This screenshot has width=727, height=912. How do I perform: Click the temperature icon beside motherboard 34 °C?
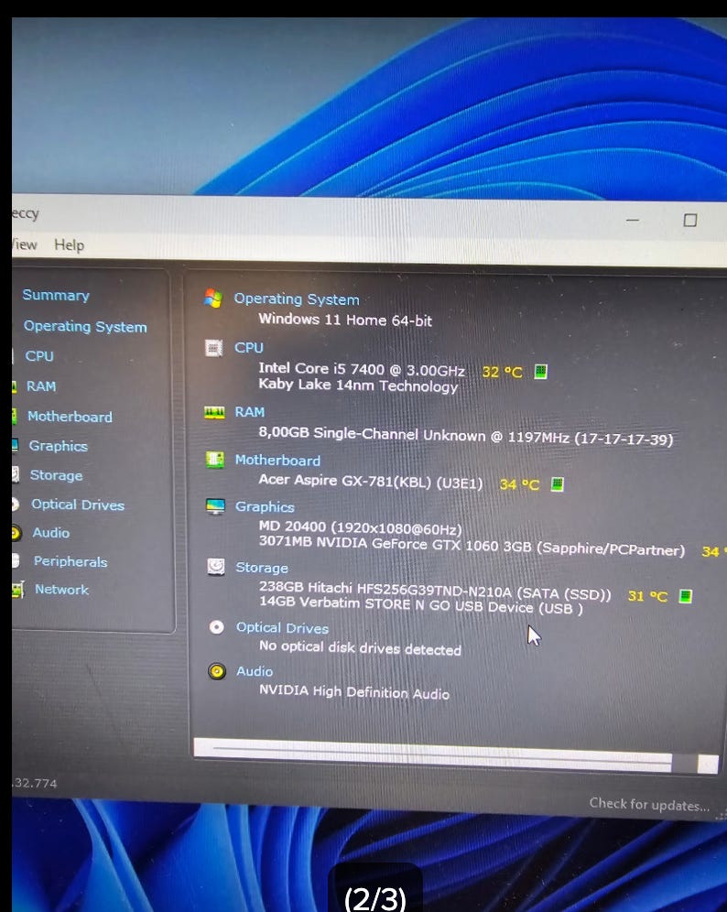point(558,483)
